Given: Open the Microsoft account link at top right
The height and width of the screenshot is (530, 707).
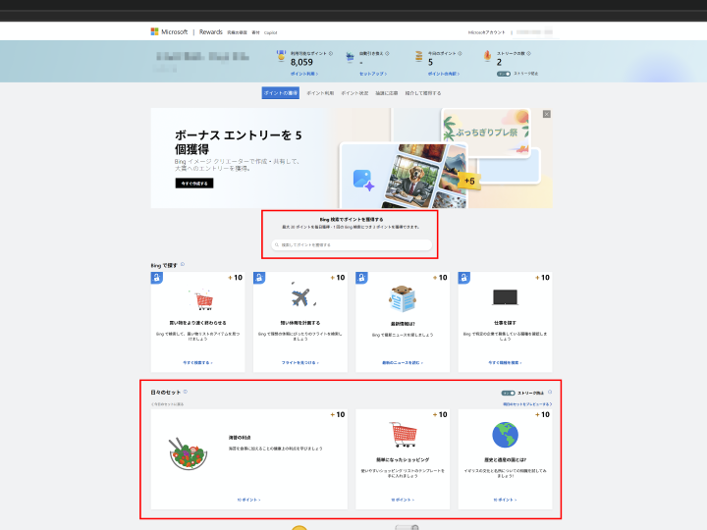Looking at the screenshot, I should tap(486, 32).
